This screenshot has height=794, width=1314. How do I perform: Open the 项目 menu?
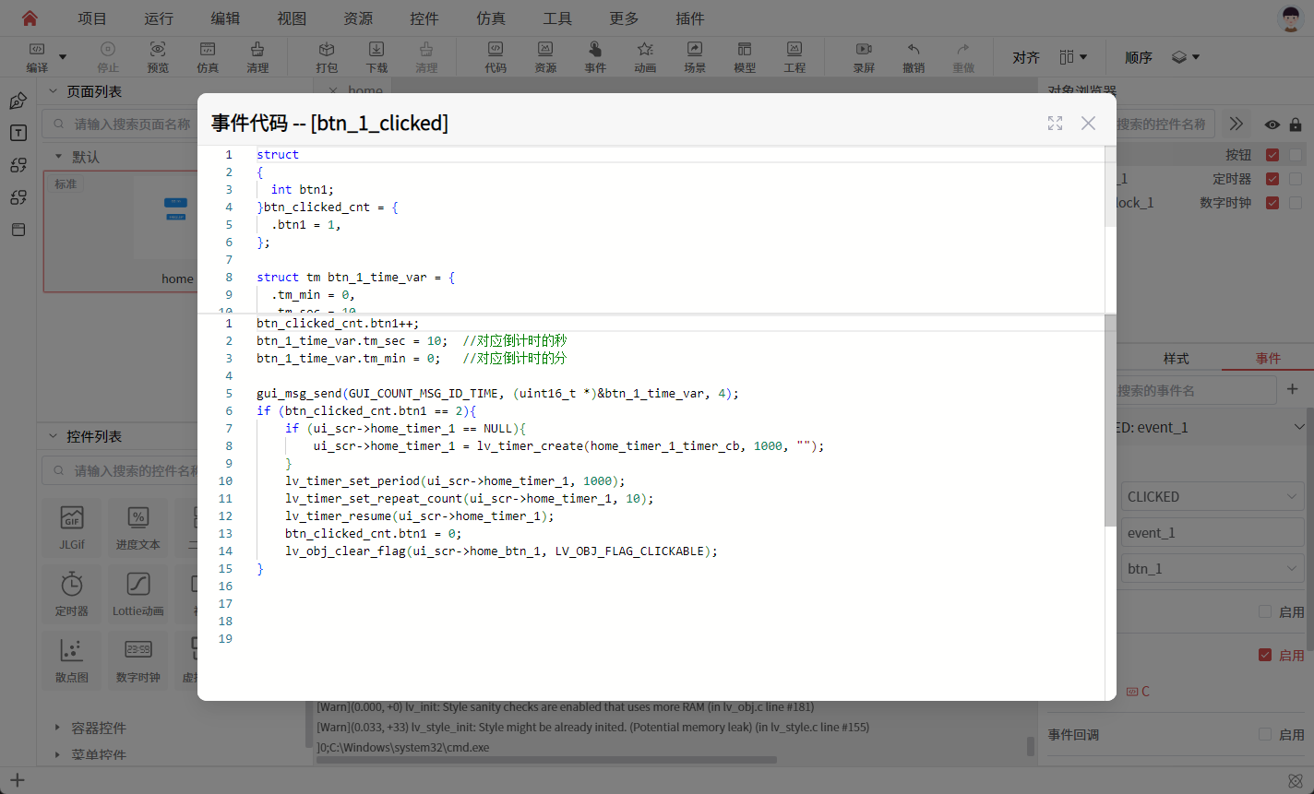[x=92, y=18]
